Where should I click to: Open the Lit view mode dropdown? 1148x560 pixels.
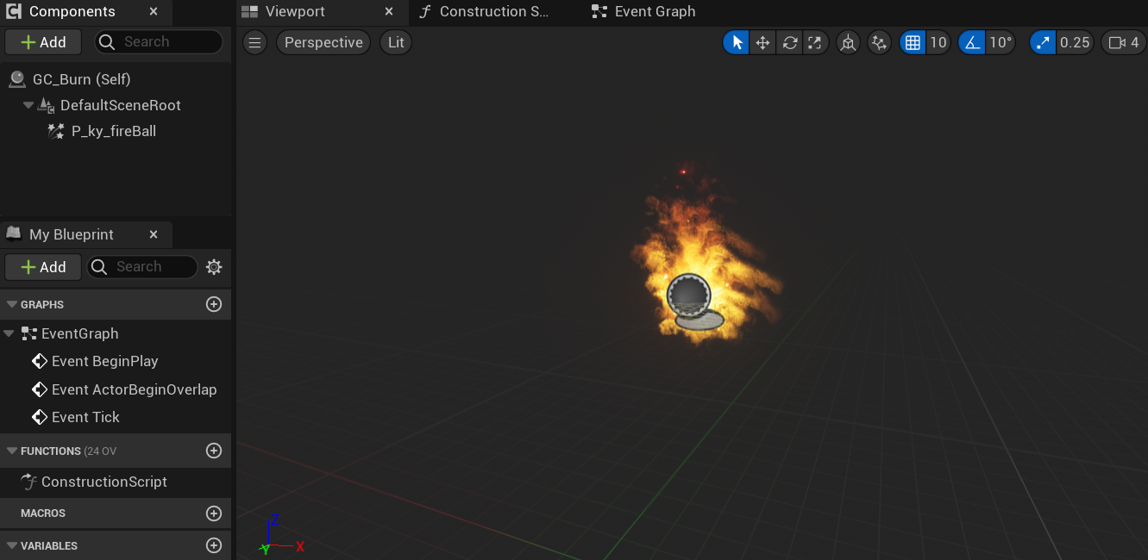click(396, 42)
